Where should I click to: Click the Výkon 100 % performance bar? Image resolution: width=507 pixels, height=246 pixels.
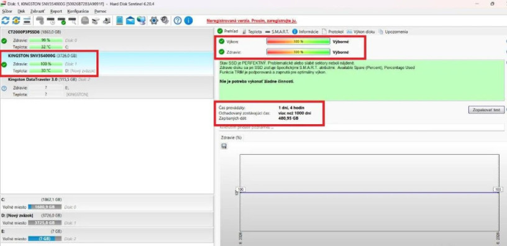pyautogui.click(x=298, y=42)
